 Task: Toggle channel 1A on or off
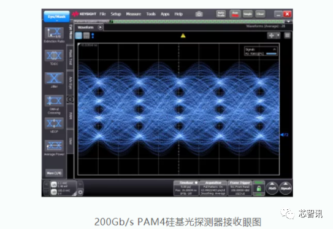click(54, 185)
